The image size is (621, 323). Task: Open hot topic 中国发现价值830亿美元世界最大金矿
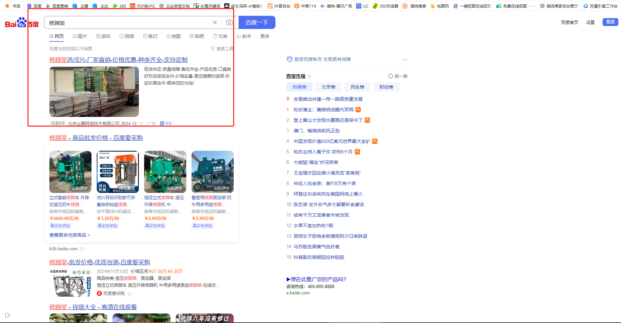click(x=332, y=141)
